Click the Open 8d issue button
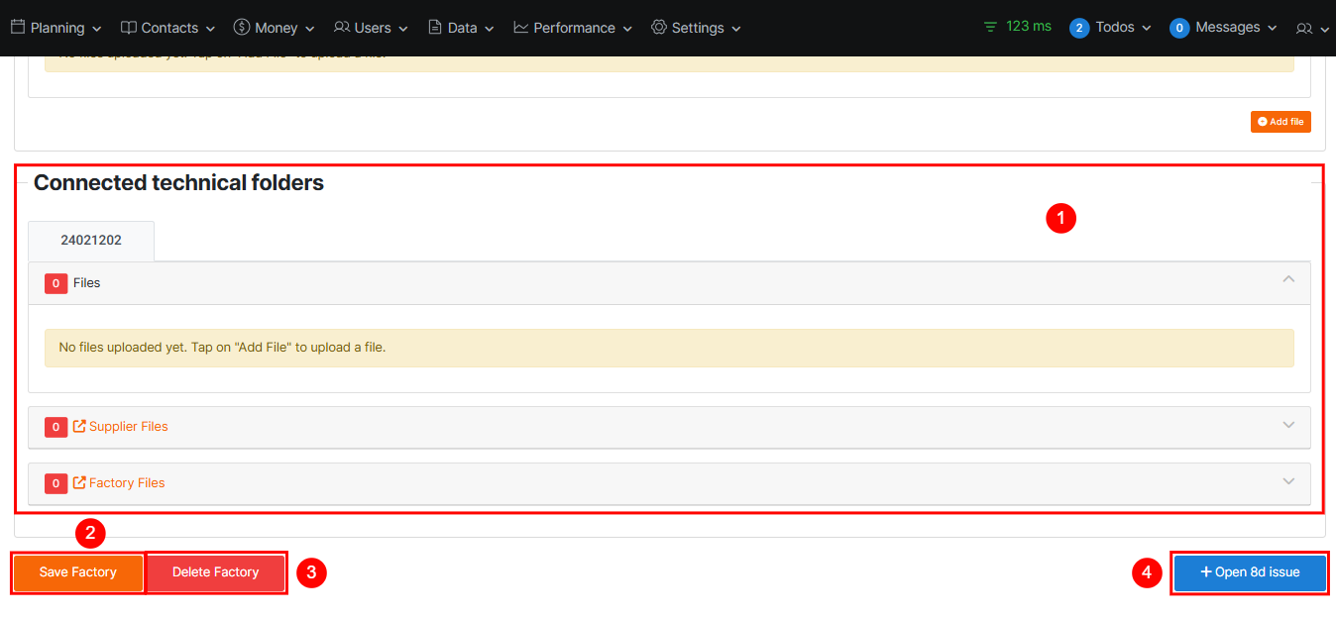 (1250, 572)
